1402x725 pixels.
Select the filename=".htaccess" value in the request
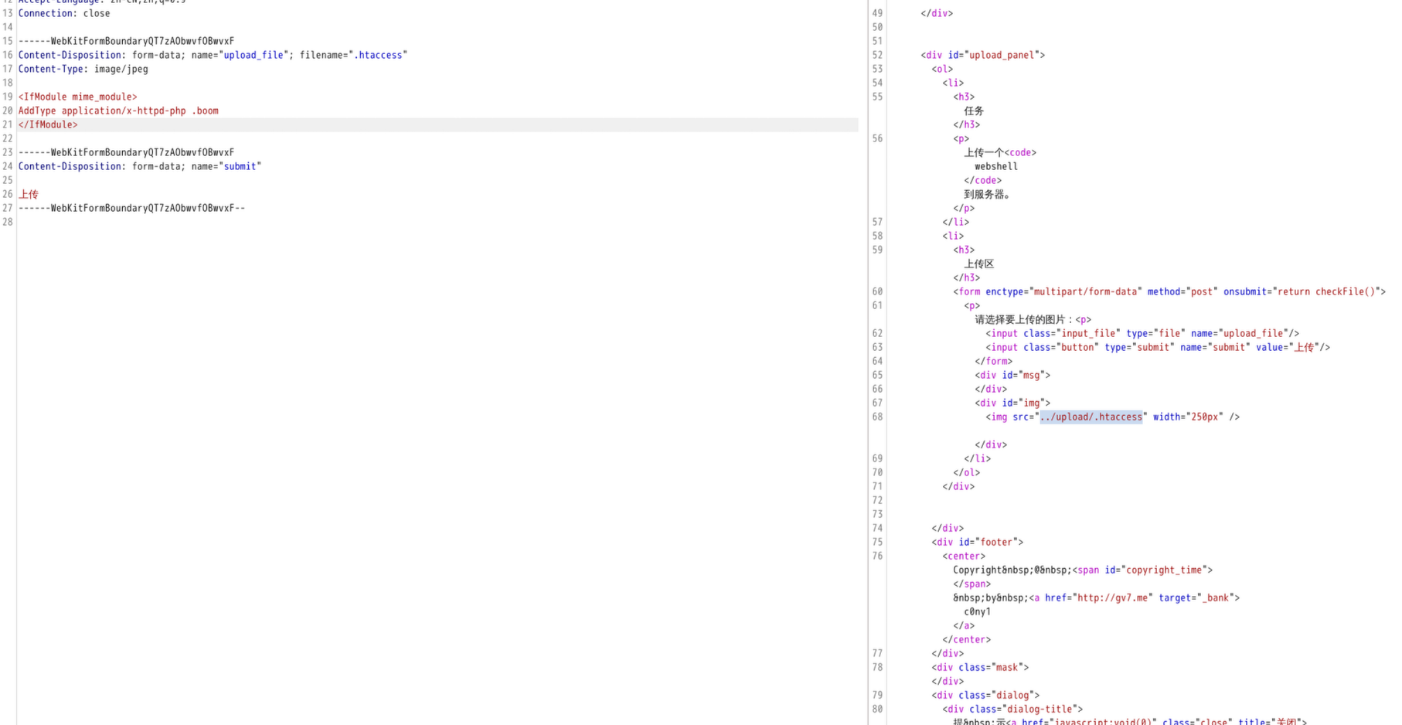pyautogui.click(x=353, y=55)
